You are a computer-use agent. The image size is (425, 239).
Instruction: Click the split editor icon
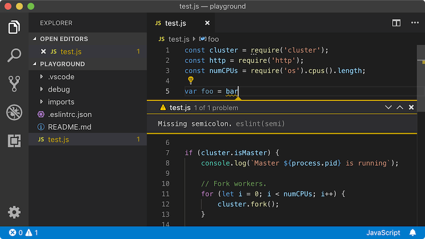pyautogui.click(x=396, y=23)
